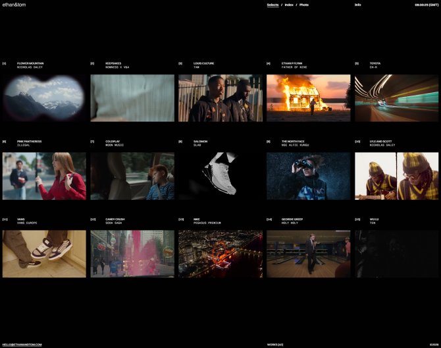Click the hello@ethanandtom.com email link
The width and height of the screenshot is (441, 348).
click(22, 344)
